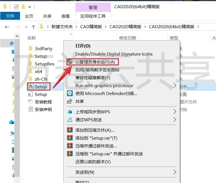The height and width of the screenshot is (183, 216).
Task: Click the back navigation arrow
Action: [x=7, y=27]
